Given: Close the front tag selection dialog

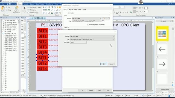Looking at the screenshot, I should click(115, 32).
